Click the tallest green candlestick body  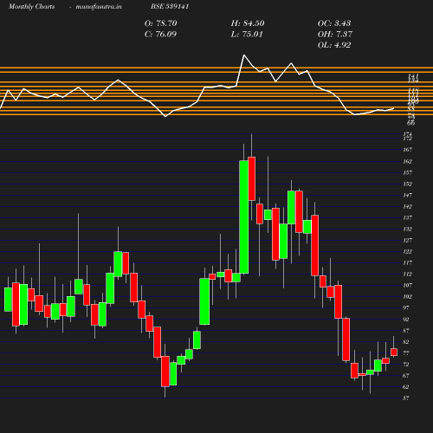point(243,217)
